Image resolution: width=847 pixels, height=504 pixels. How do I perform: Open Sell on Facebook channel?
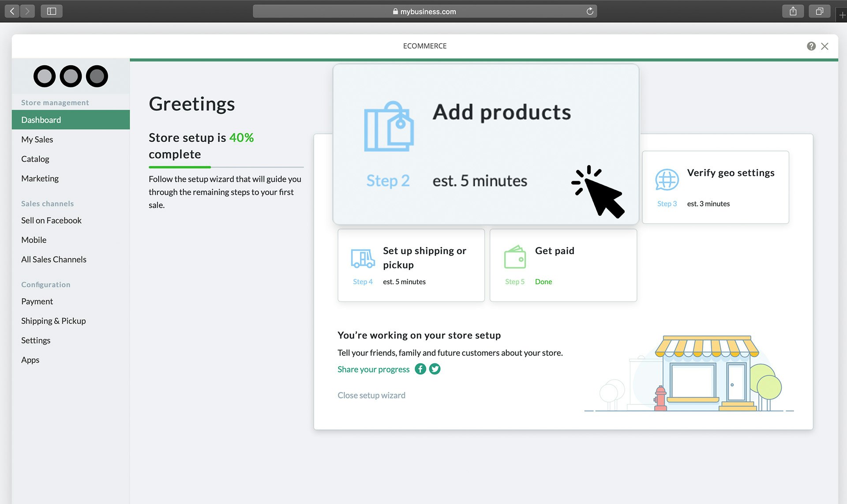pos(51,220)
